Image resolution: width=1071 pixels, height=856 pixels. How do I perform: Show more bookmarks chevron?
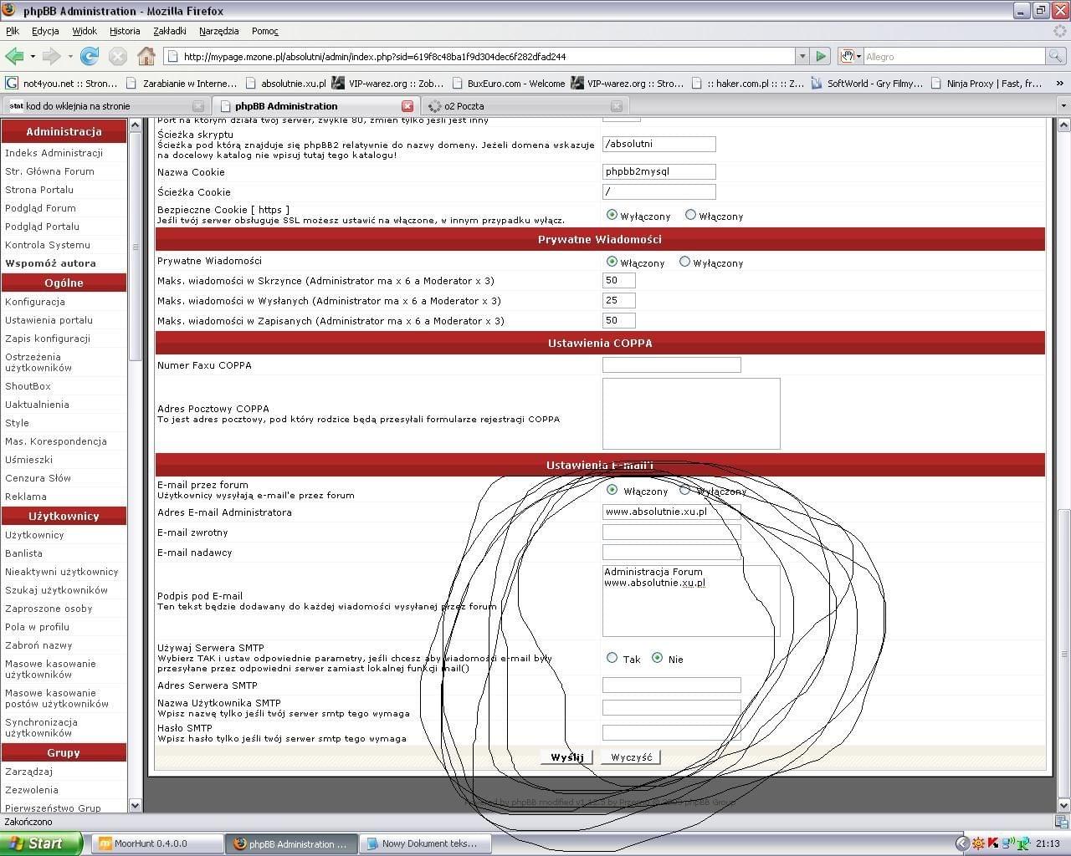[x=1061, y=83]
